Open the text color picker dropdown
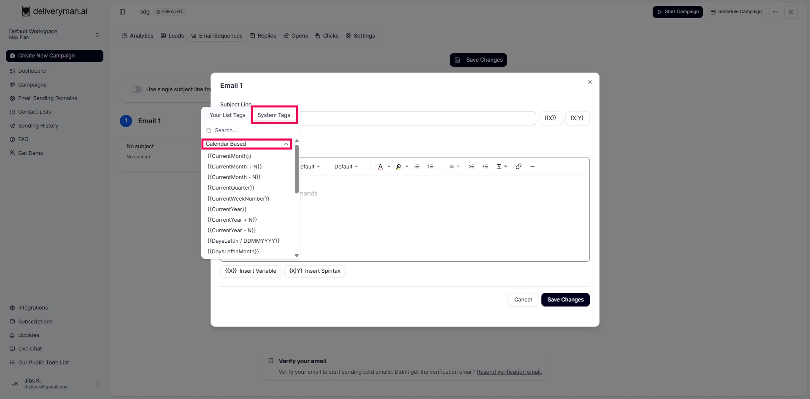 389,167
